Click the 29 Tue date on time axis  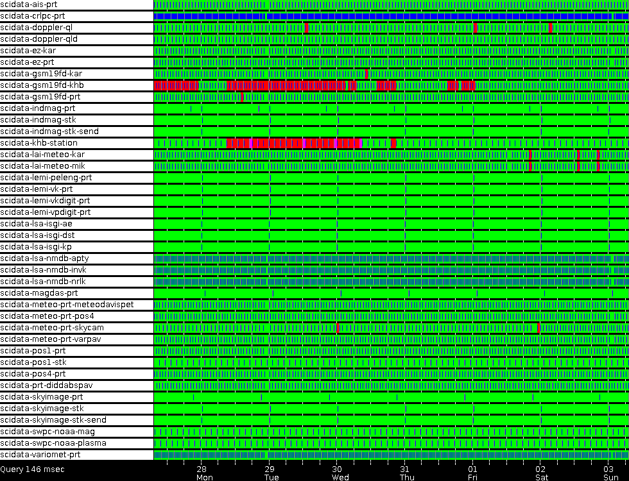coord(271,473)
